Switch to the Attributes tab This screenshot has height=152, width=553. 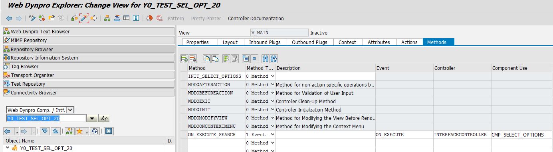[x=379, y=42]
